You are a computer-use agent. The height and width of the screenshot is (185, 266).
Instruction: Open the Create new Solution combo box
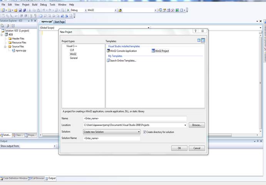point(112,132)
